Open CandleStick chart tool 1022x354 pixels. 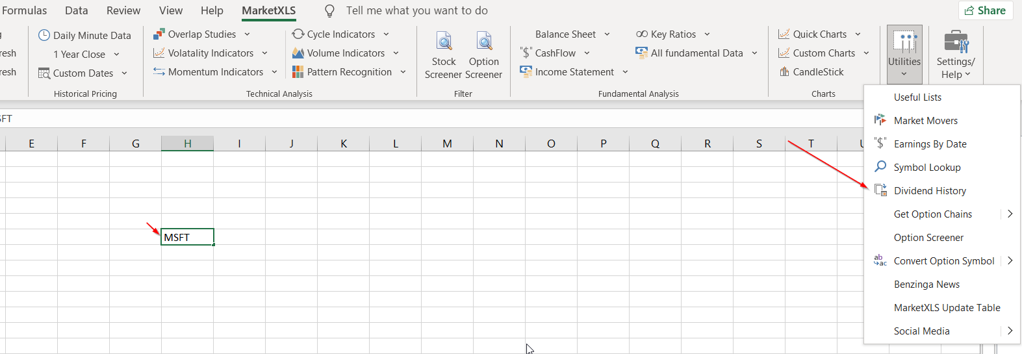point(811,71)
